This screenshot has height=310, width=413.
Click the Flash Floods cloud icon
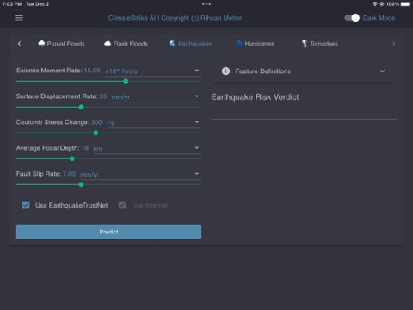(108, 44)
